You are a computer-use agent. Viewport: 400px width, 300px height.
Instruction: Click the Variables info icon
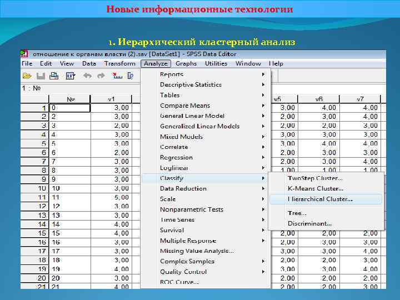click(131, 76)
